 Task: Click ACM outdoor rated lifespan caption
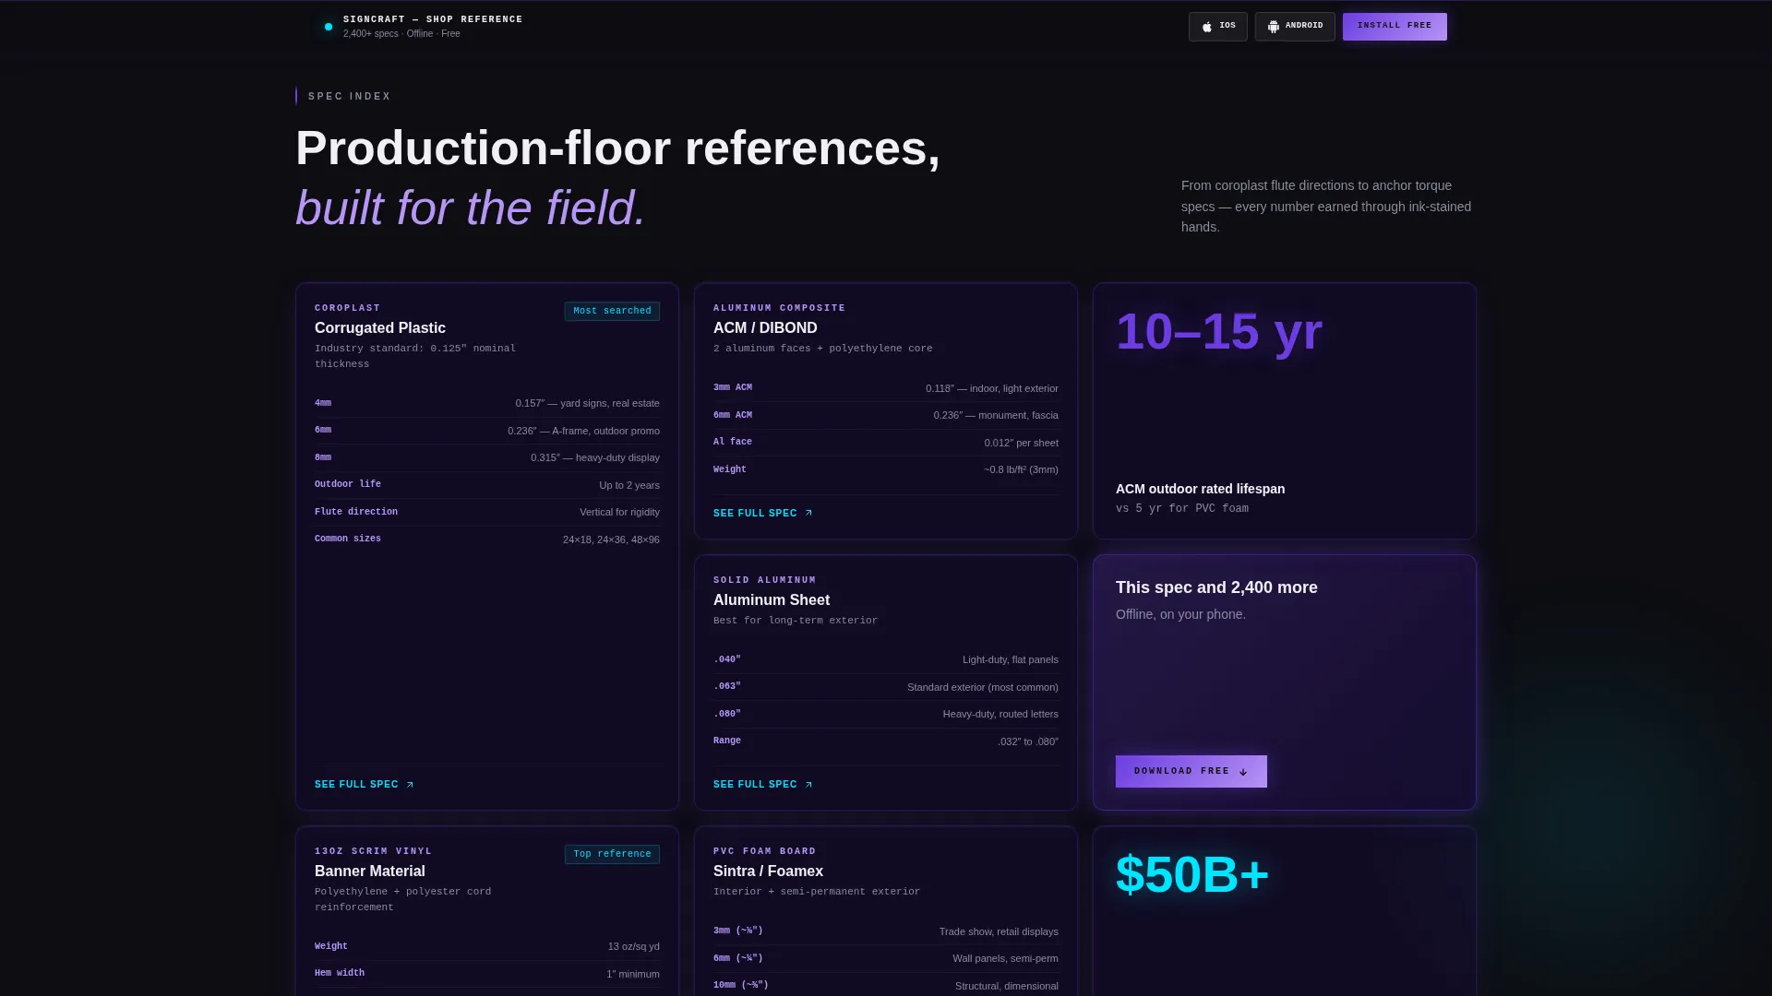(x=1200, y=489)
